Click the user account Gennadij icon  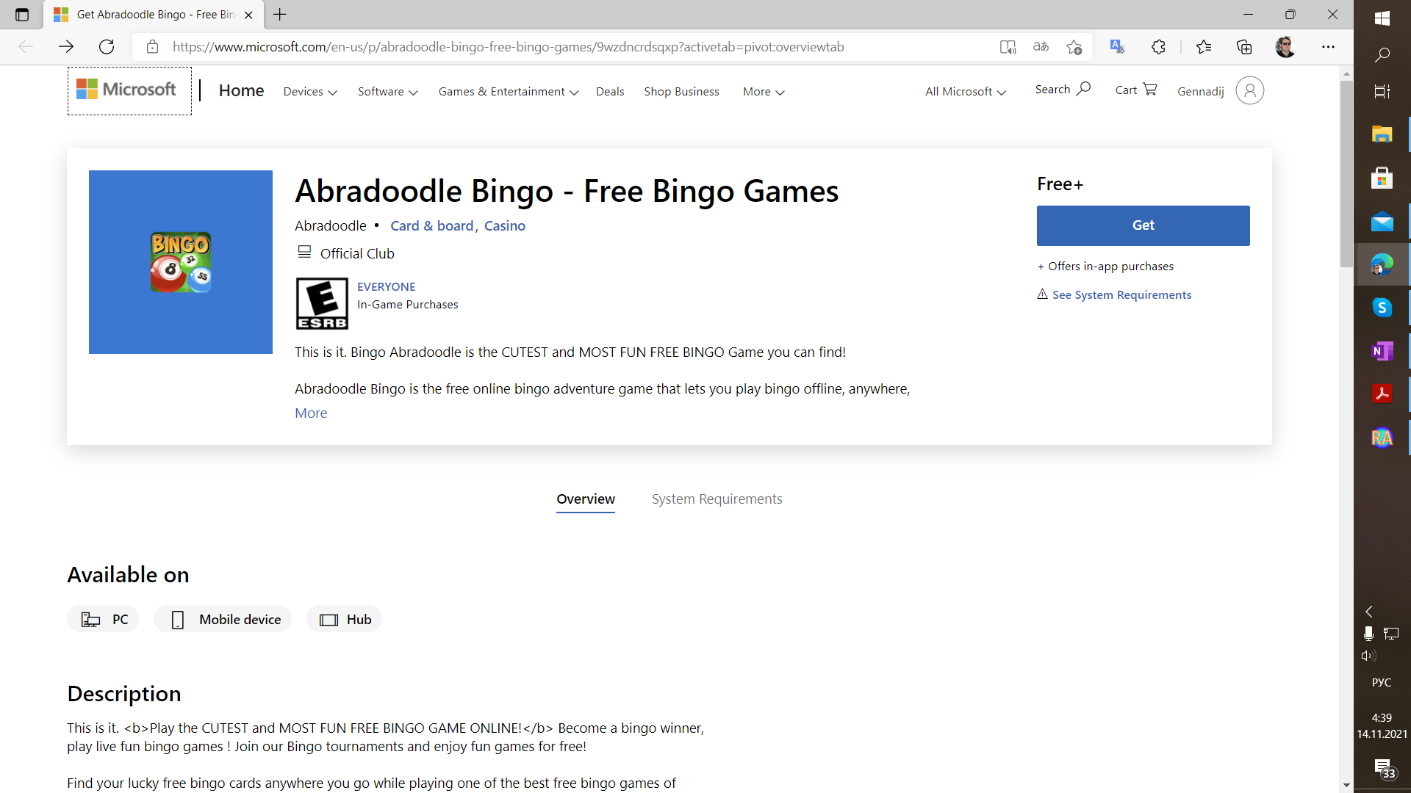1250,90
